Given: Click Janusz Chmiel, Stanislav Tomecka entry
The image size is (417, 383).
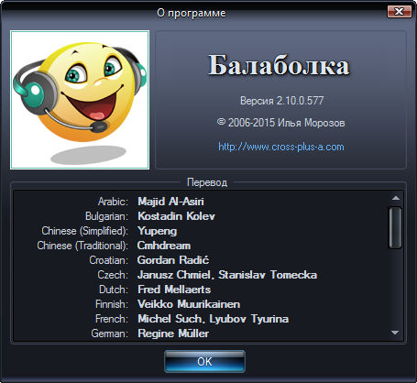Looking at the screenshot, I should point(227,275).
